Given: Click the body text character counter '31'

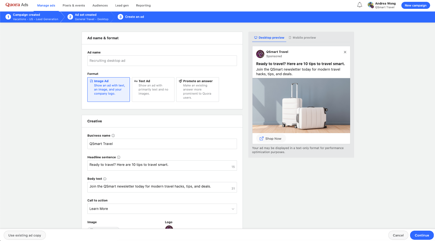Looking at the screenshot, I should (x=233, y=188).
